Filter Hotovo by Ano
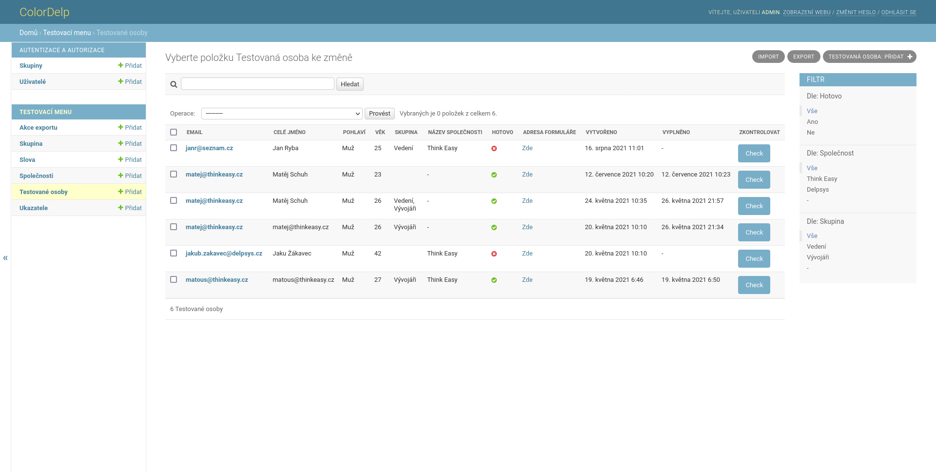936x472 pixels. point(812,122)
